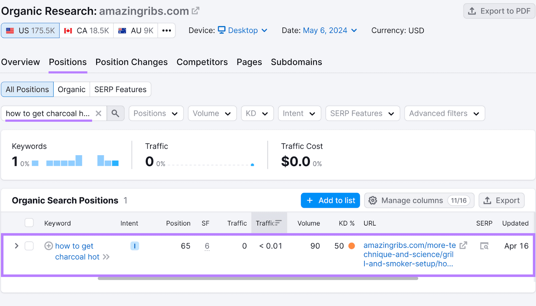Open the keyword search magnifier icon
536x306 pixels.
coord(115,113)
